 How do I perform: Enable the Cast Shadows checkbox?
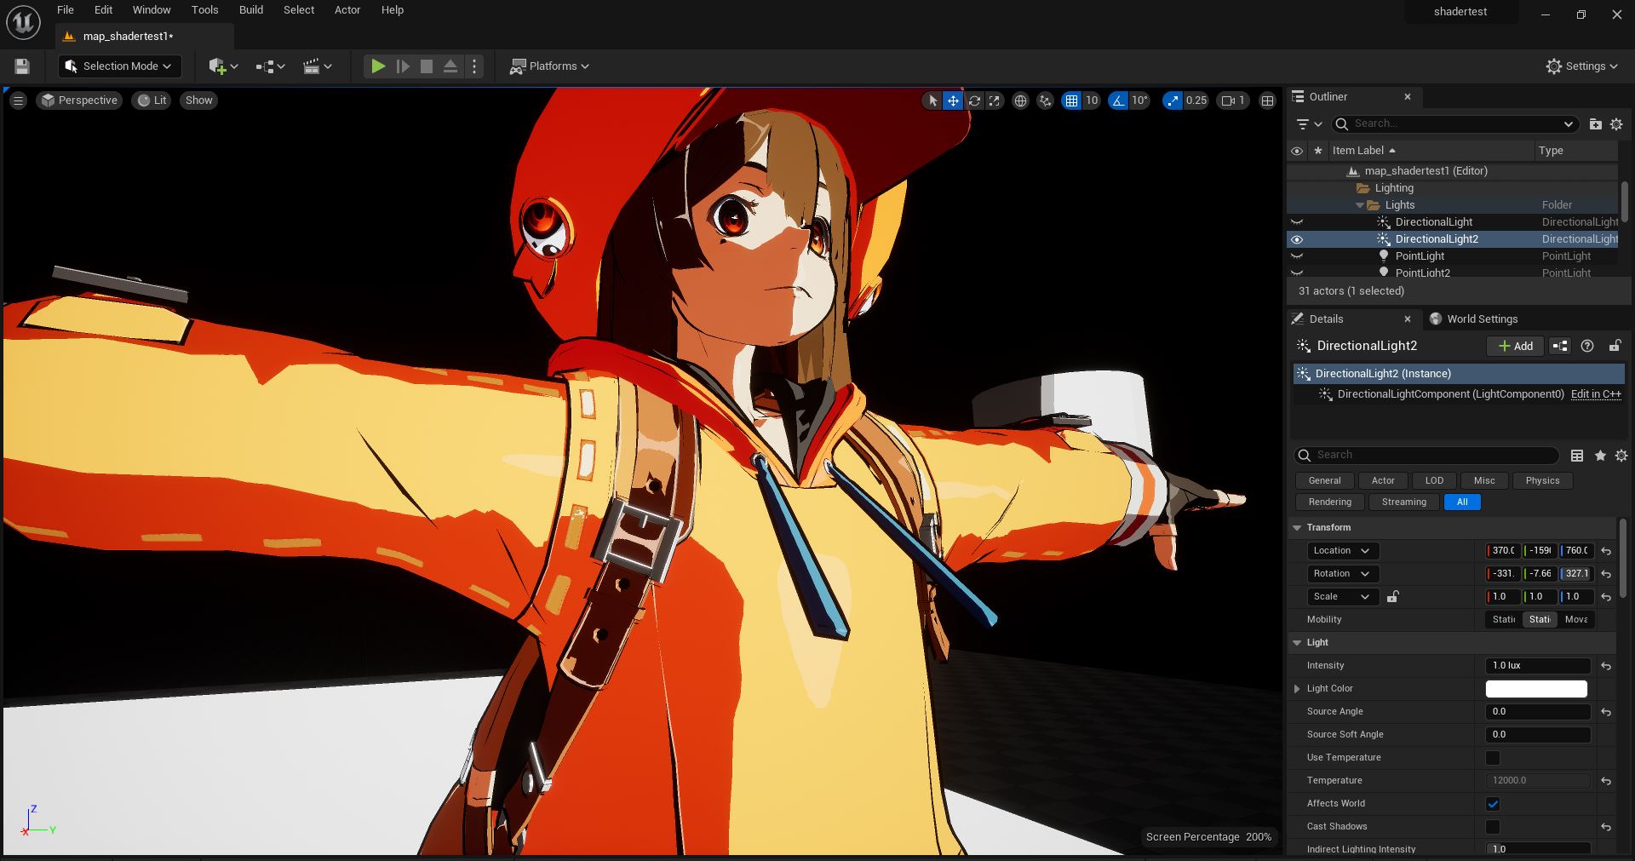click(x=1493, y=827)
